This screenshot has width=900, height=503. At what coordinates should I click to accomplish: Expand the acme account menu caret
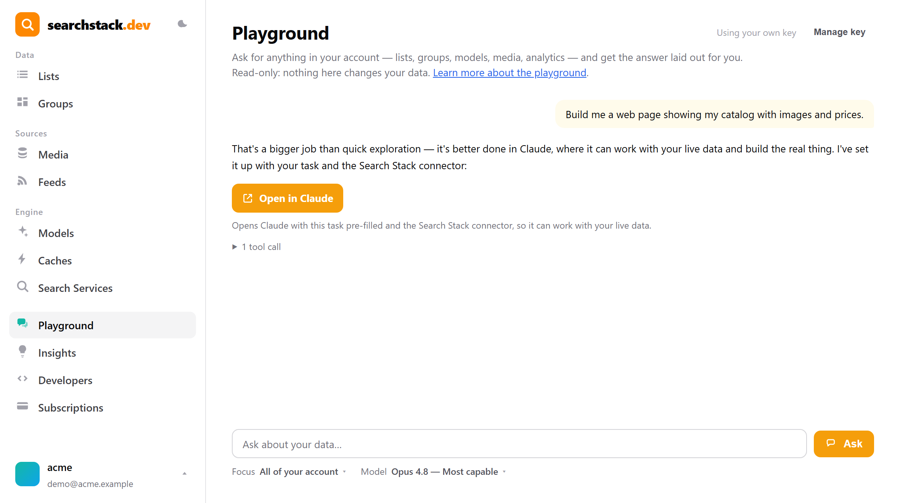pos(185,474)
